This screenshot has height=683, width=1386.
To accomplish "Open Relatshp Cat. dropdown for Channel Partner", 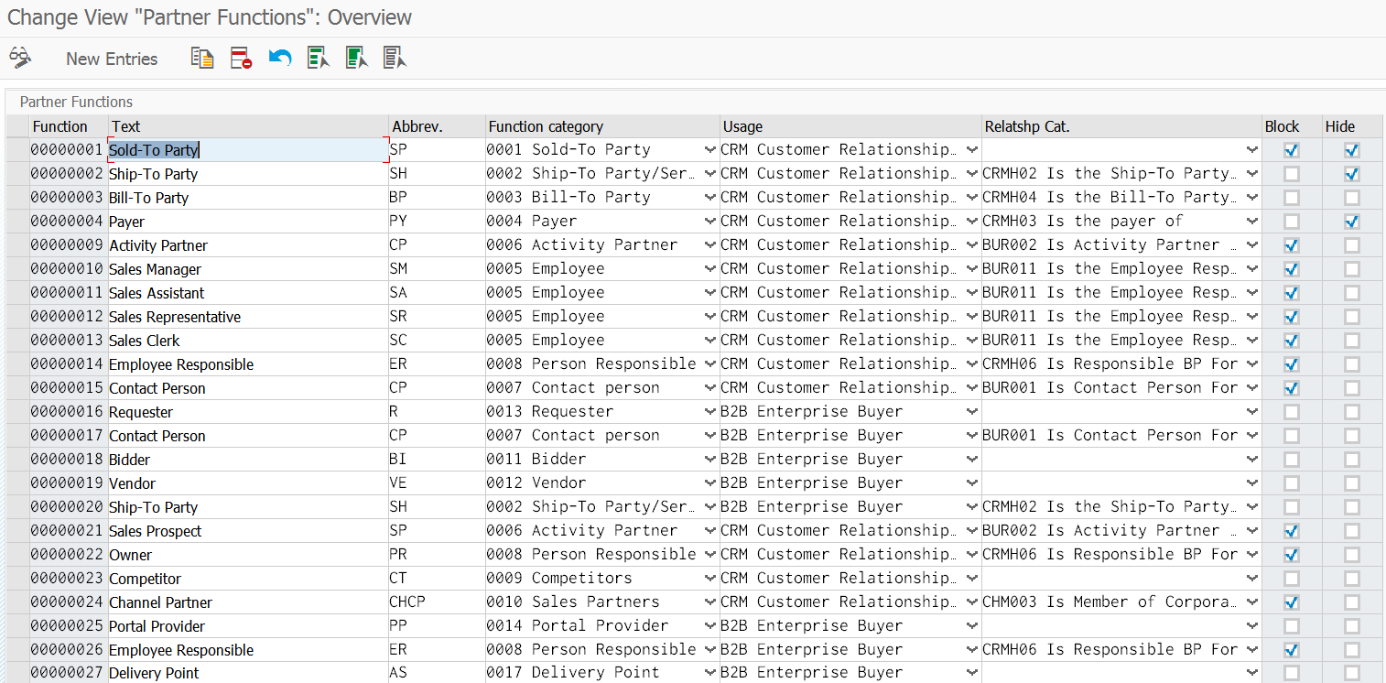I will coord(1252,602).
